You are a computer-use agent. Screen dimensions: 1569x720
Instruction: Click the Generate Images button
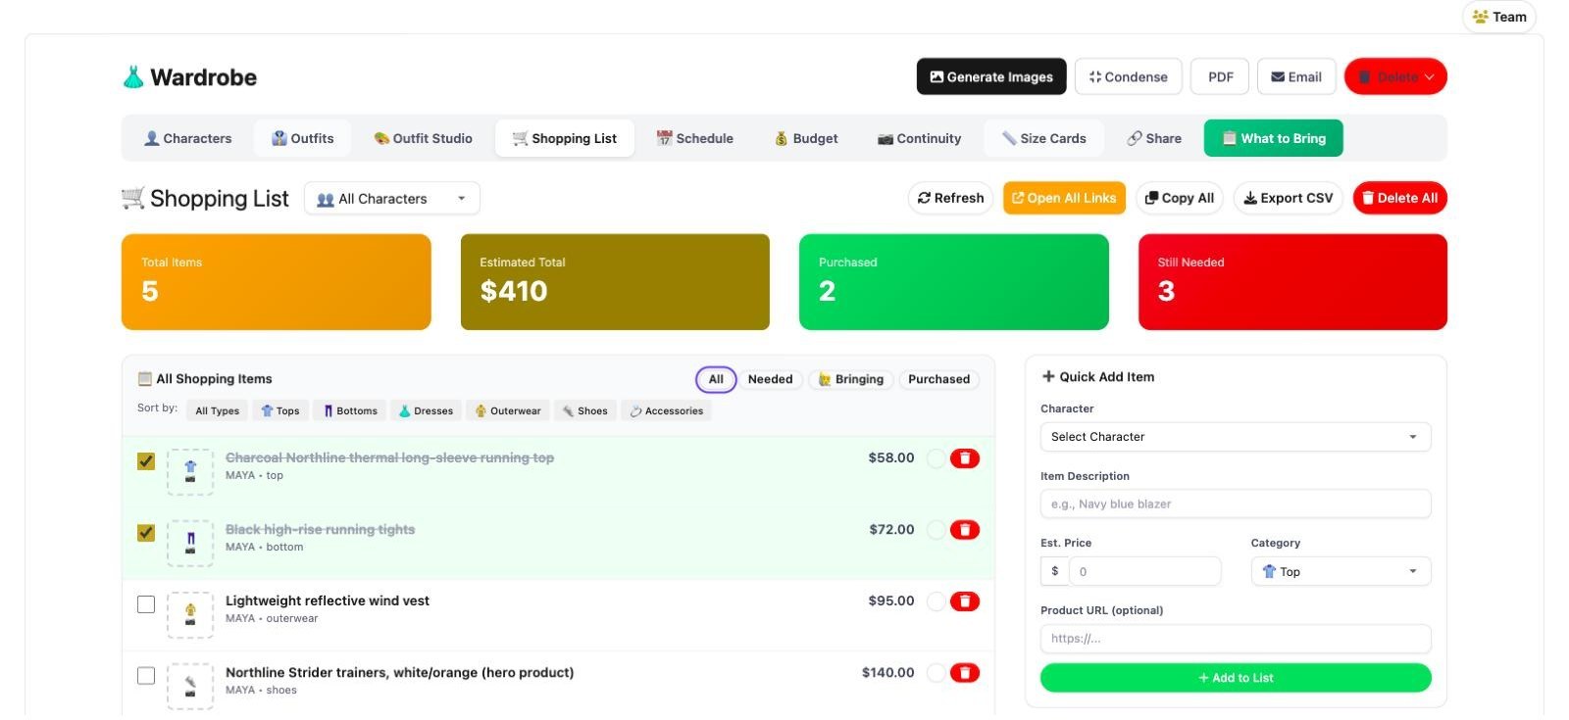(991, 77)
